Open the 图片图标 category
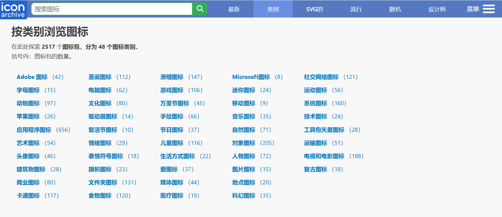Image resolution: width=502 pixels, height=217 pixels. [244, 169]
